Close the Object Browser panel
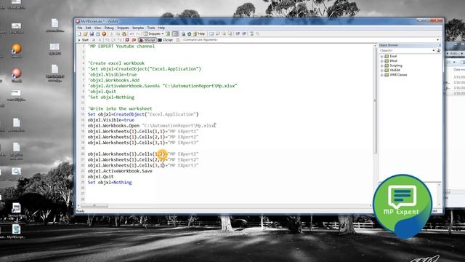 (x=440, y=45)
